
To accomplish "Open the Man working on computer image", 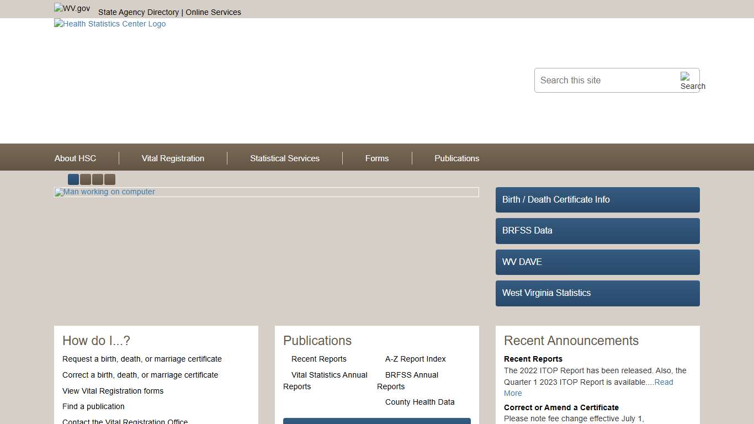I will click(x=105, y=192).
